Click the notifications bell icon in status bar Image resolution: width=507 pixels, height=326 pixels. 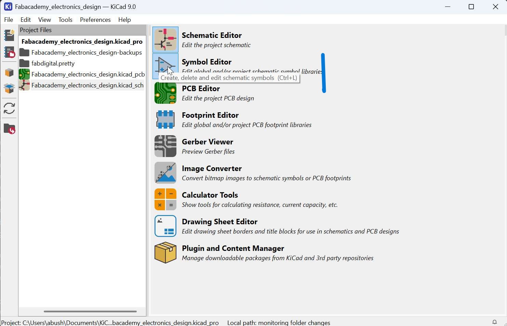coord(494,322)
